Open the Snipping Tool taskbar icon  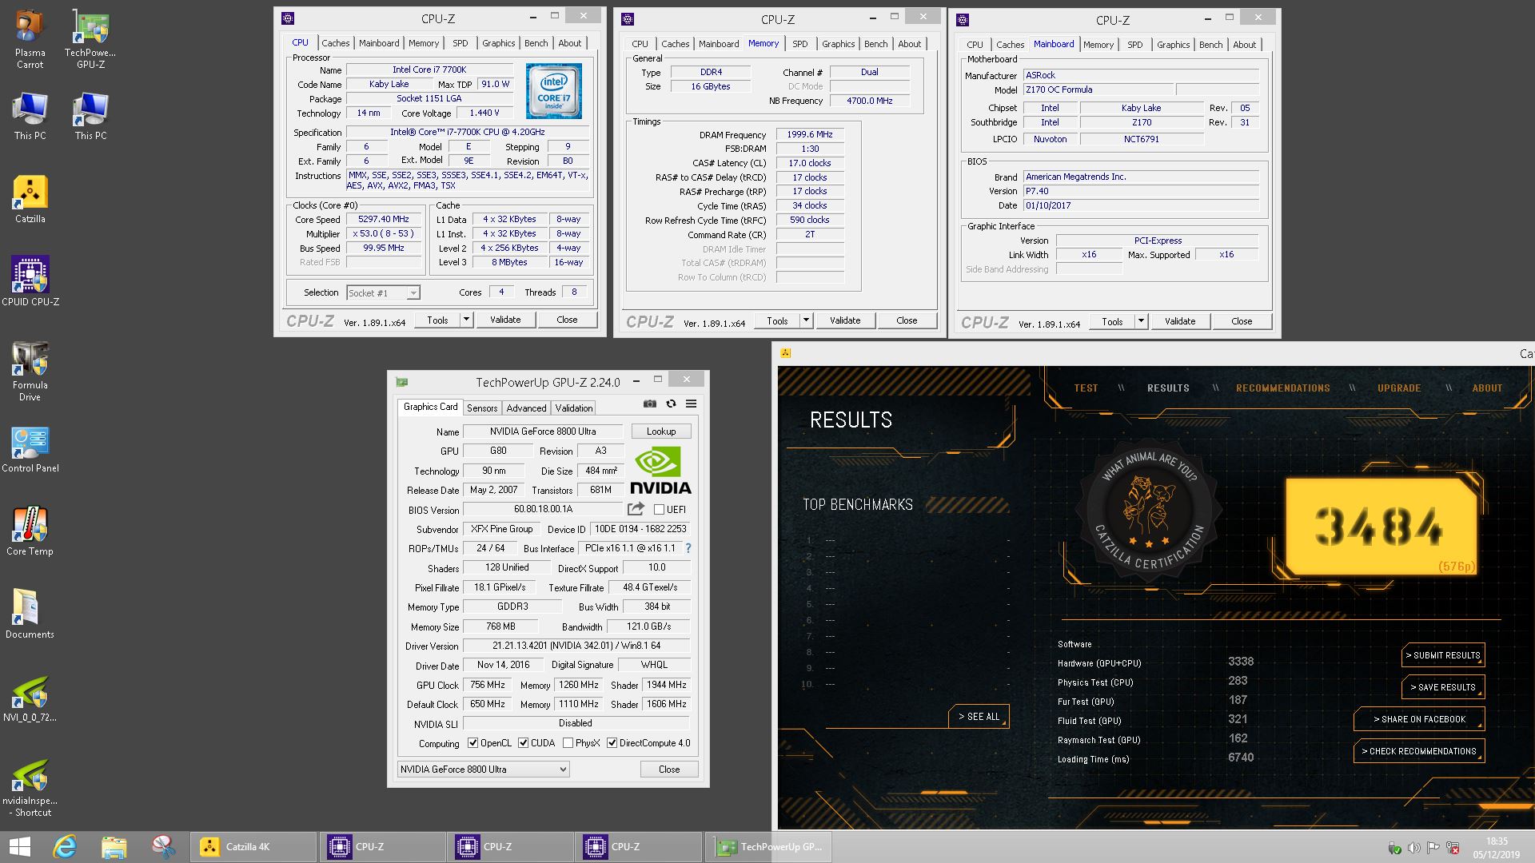(163, 847)
